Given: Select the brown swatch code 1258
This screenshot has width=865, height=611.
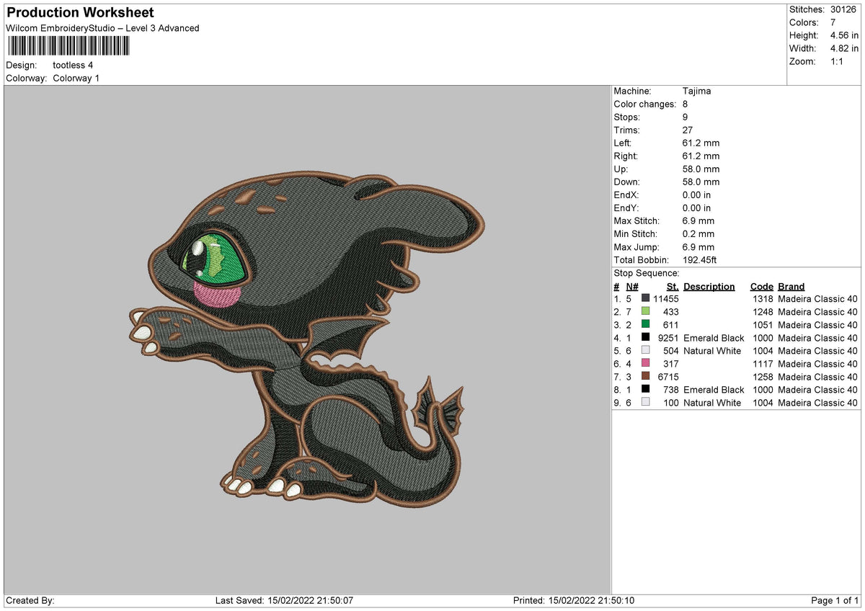Looking at the screenshot, I should click(645, 376).
